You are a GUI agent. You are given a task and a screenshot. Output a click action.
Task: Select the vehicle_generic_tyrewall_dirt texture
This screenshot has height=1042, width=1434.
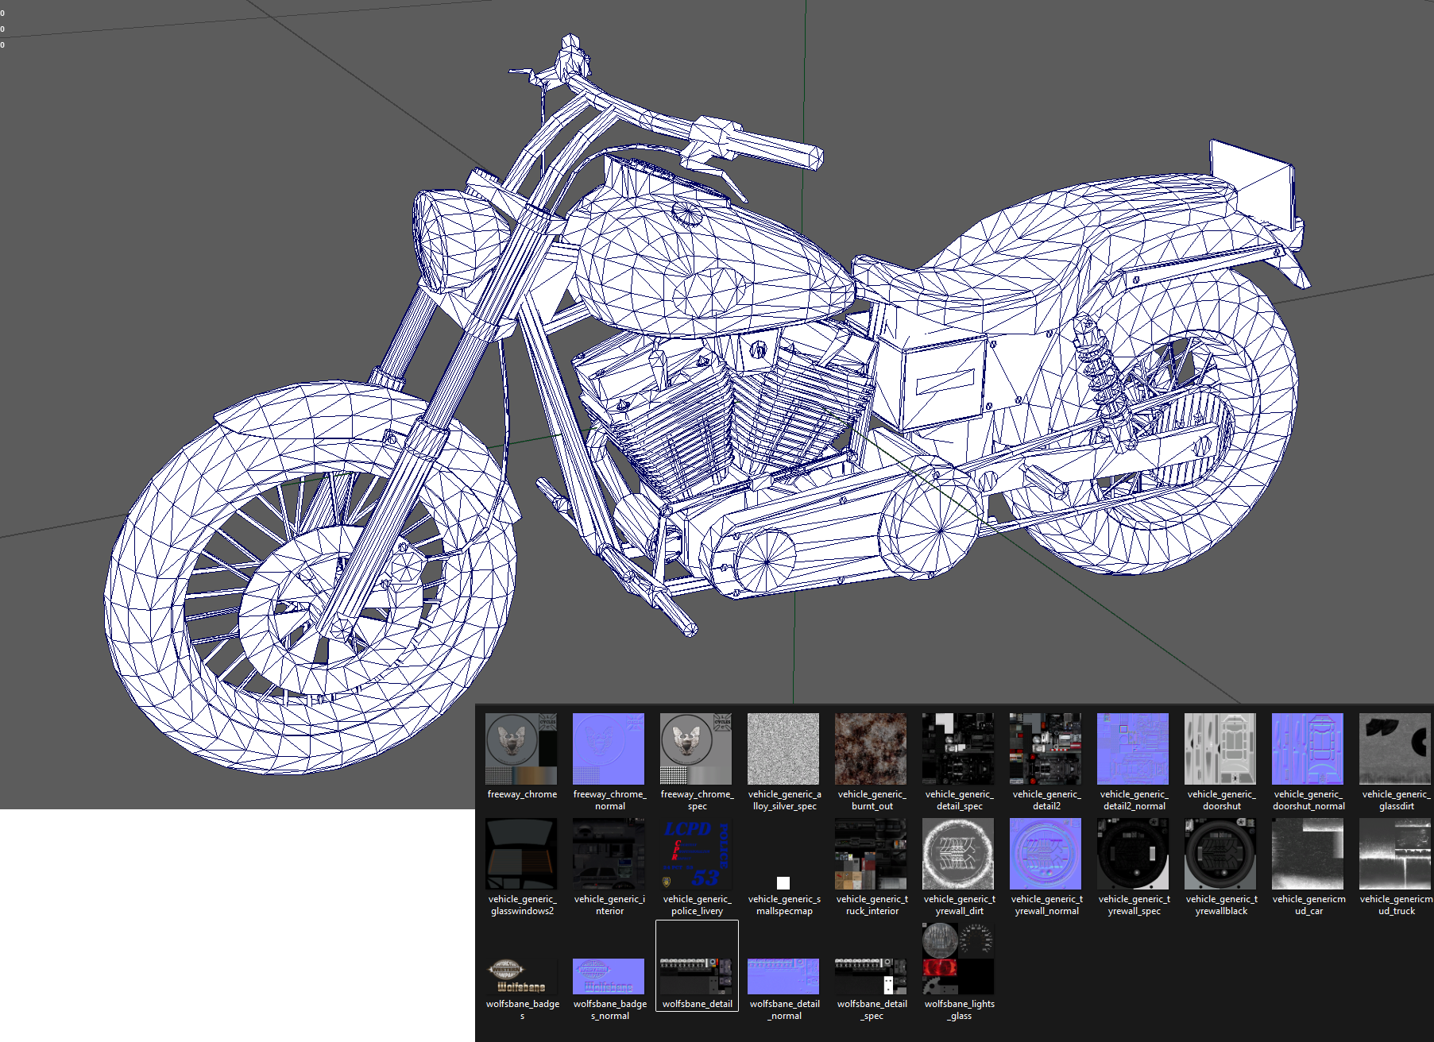958,854
